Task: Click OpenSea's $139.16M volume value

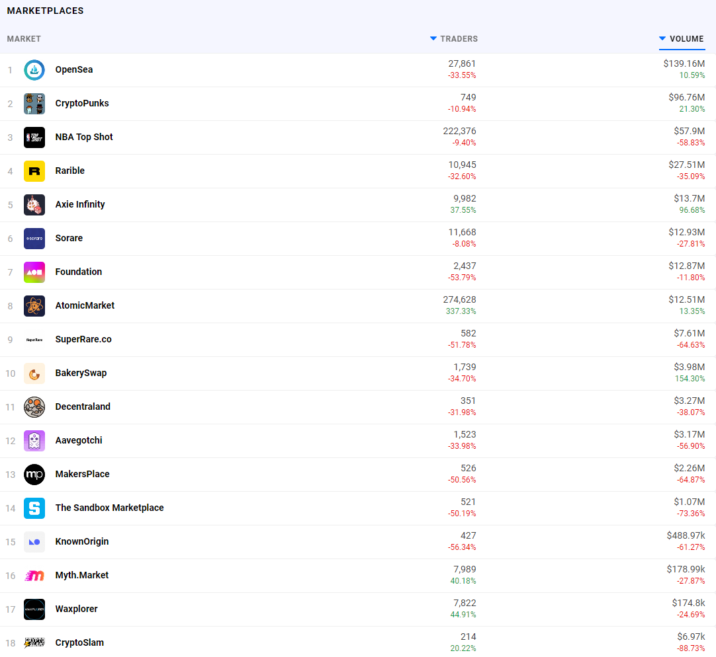Action: [684, 64]
